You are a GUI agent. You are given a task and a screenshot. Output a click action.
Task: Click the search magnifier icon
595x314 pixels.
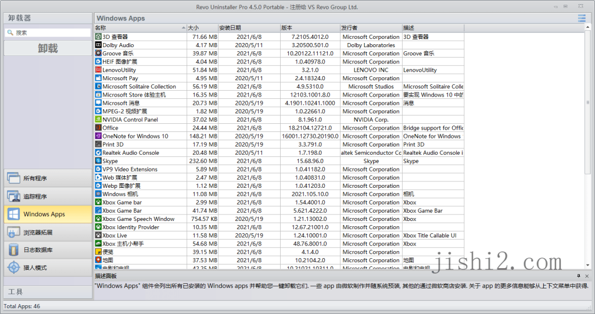[10, 33]
